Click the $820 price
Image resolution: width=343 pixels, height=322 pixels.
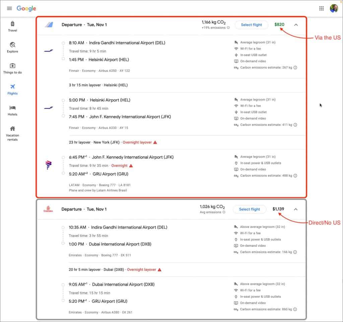(279, 24)
